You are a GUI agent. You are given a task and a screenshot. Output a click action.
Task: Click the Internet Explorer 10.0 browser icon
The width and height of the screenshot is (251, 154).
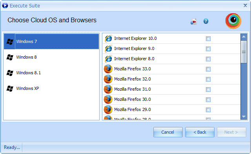[108, 38]
